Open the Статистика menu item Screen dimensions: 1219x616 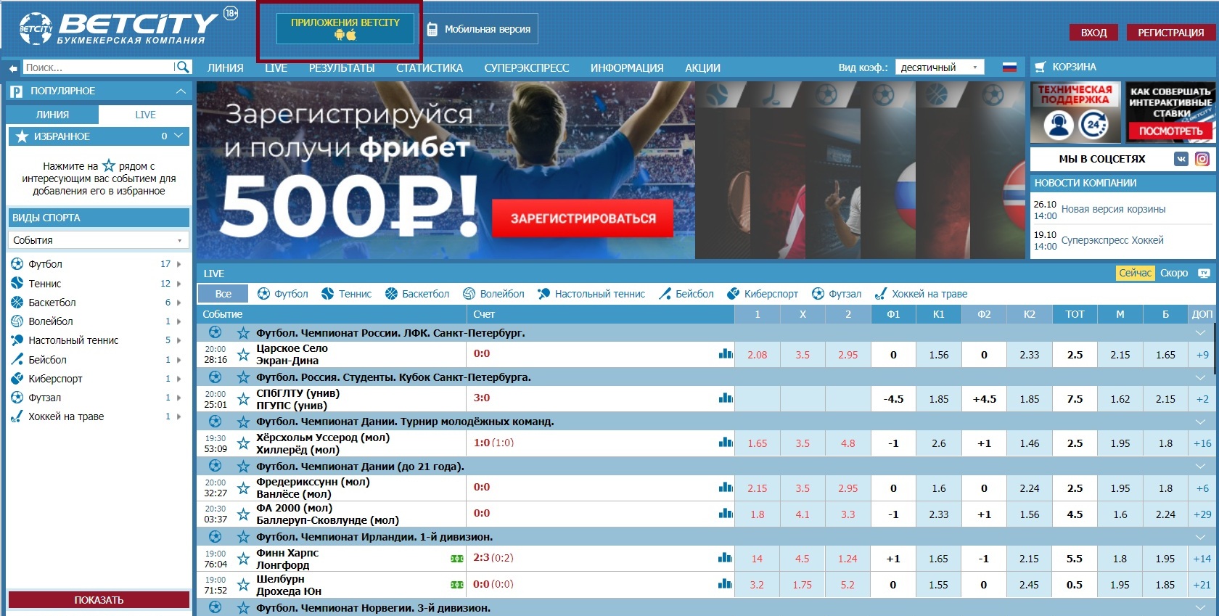pyautogui.click(x=430, y=67)
